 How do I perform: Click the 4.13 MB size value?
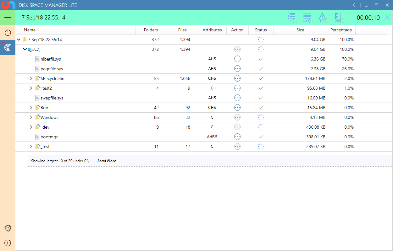pyautogui.click(x=318, y=117)
